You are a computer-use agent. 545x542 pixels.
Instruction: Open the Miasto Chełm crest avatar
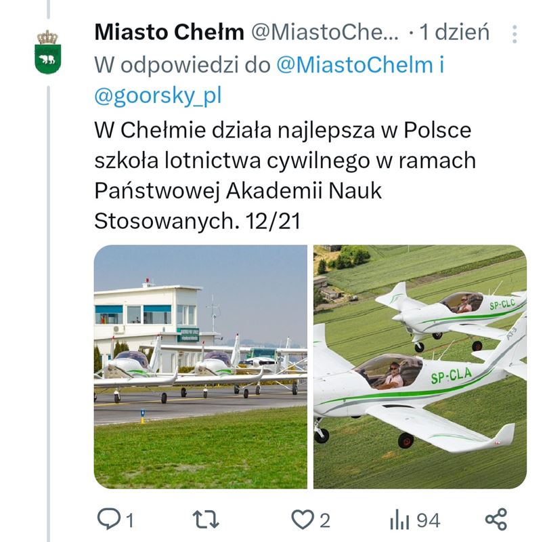(x=47, y=52)
